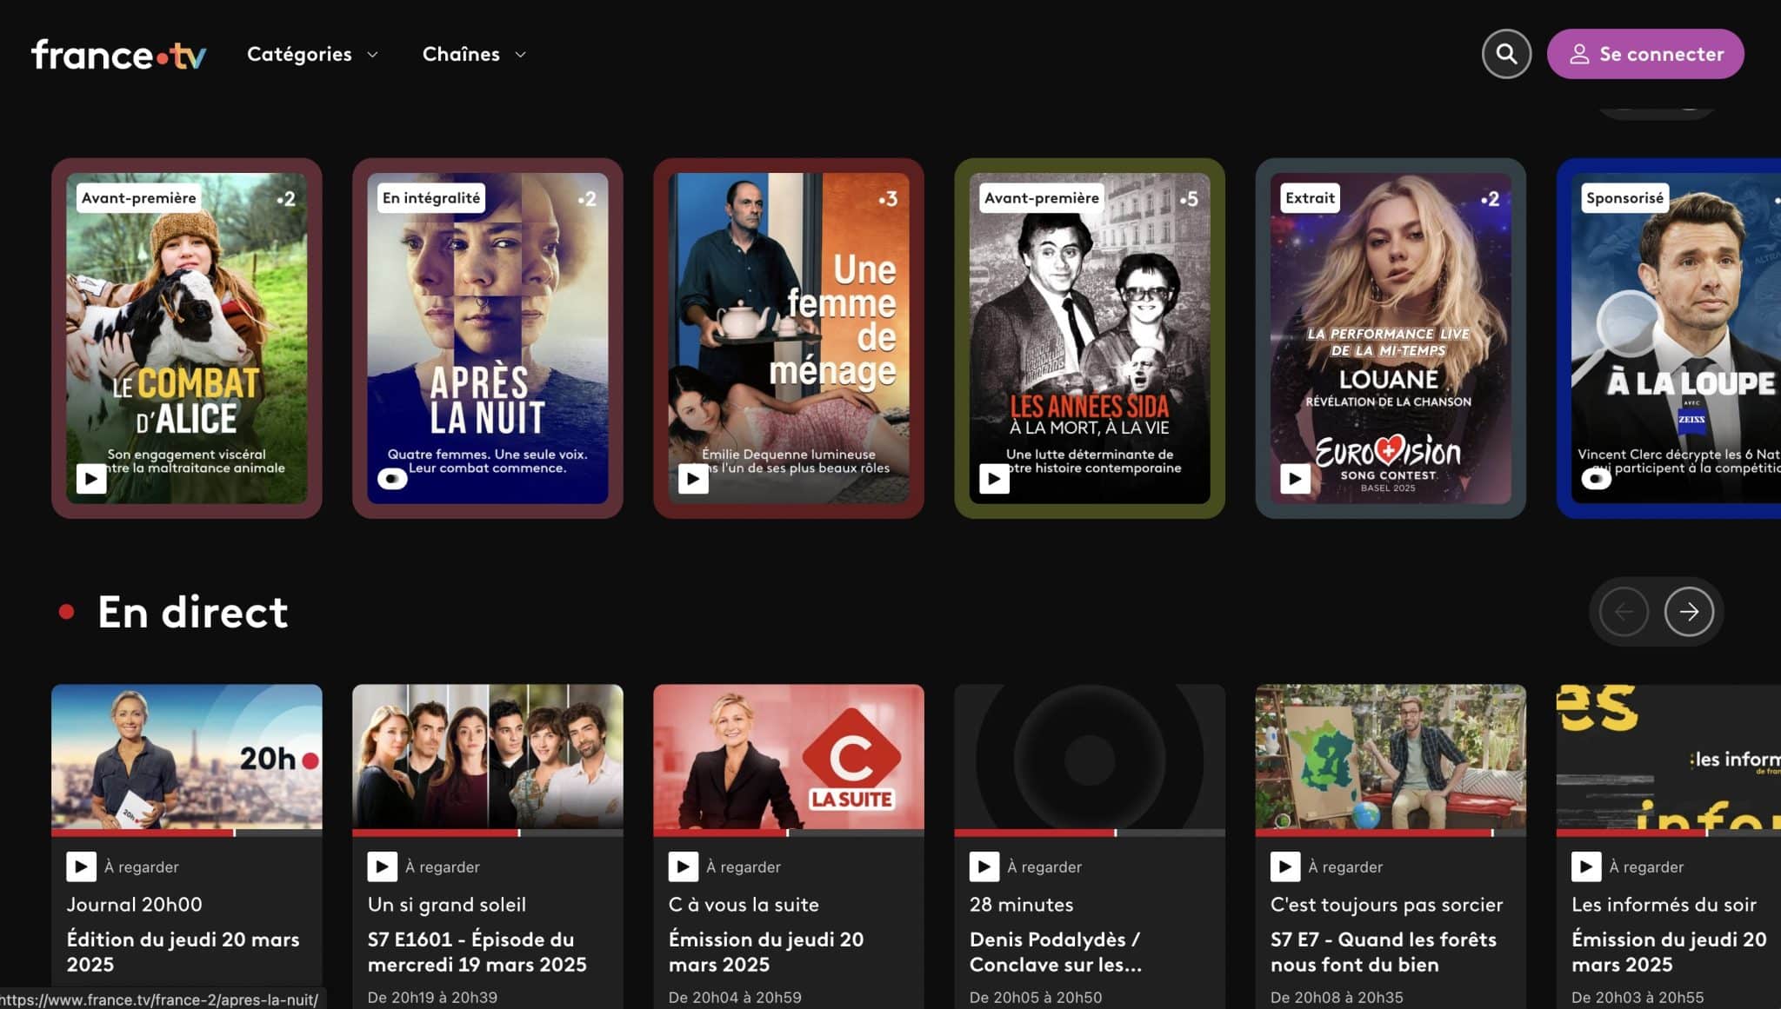Viewport: 1781px width, 1009px height.
Task: Open Après la nuit poster
Action: 488,338
